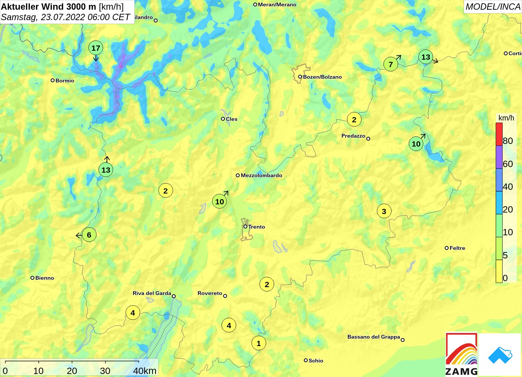Click the station marker showing 17 km/h

(96, 48)
